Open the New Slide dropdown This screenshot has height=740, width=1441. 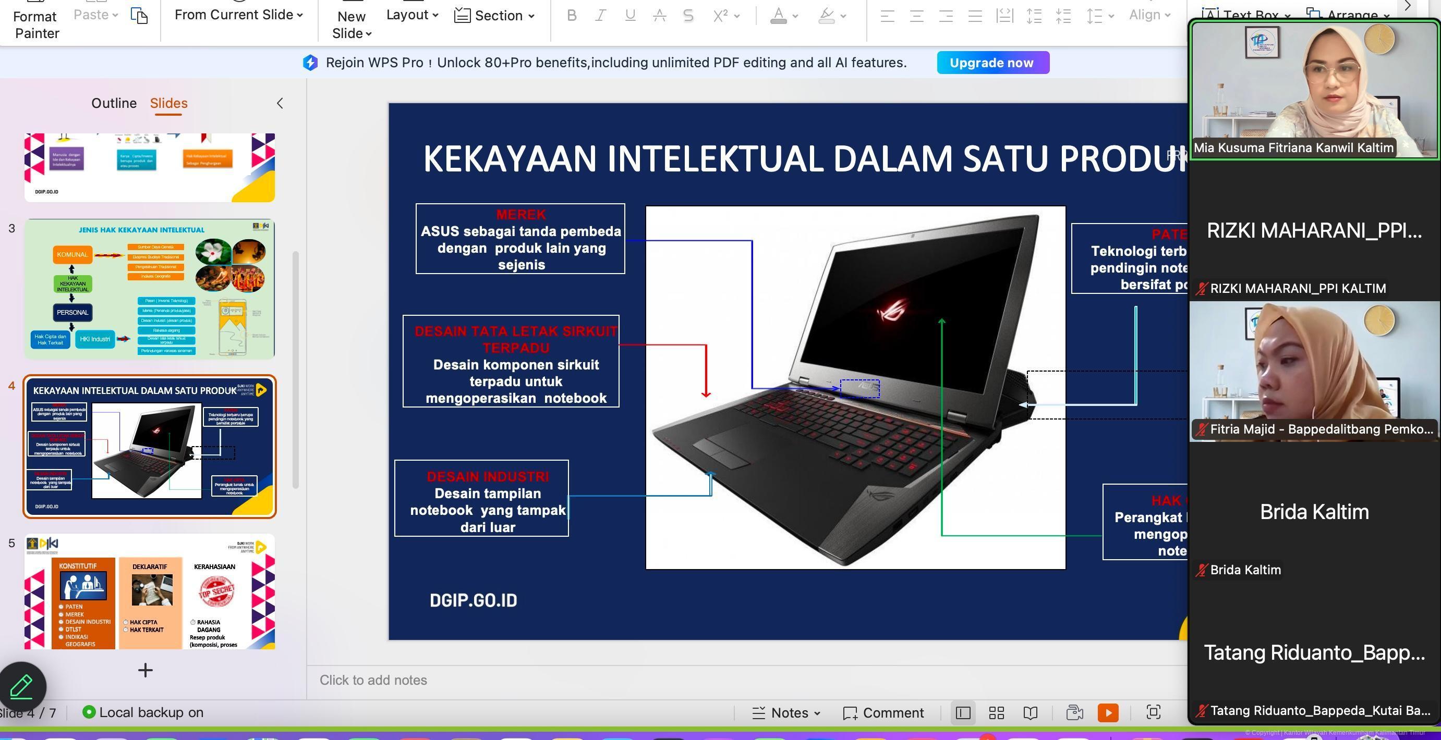352,24
